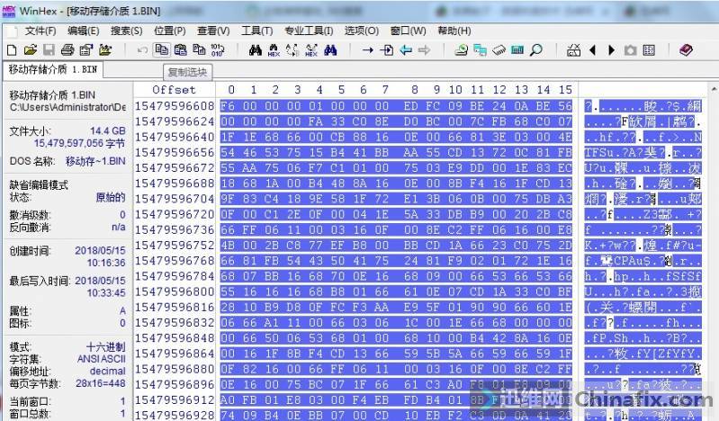This screenshot has width=719, height=421.
Task: Click the decimal offset address value
Action: (x=107, y=371)
